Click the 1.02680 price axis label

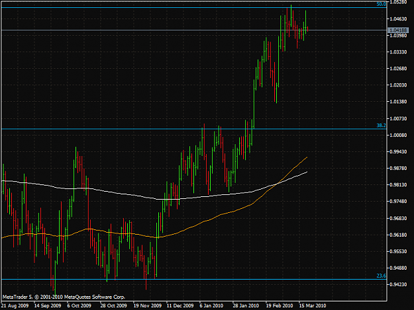[398, 69]
